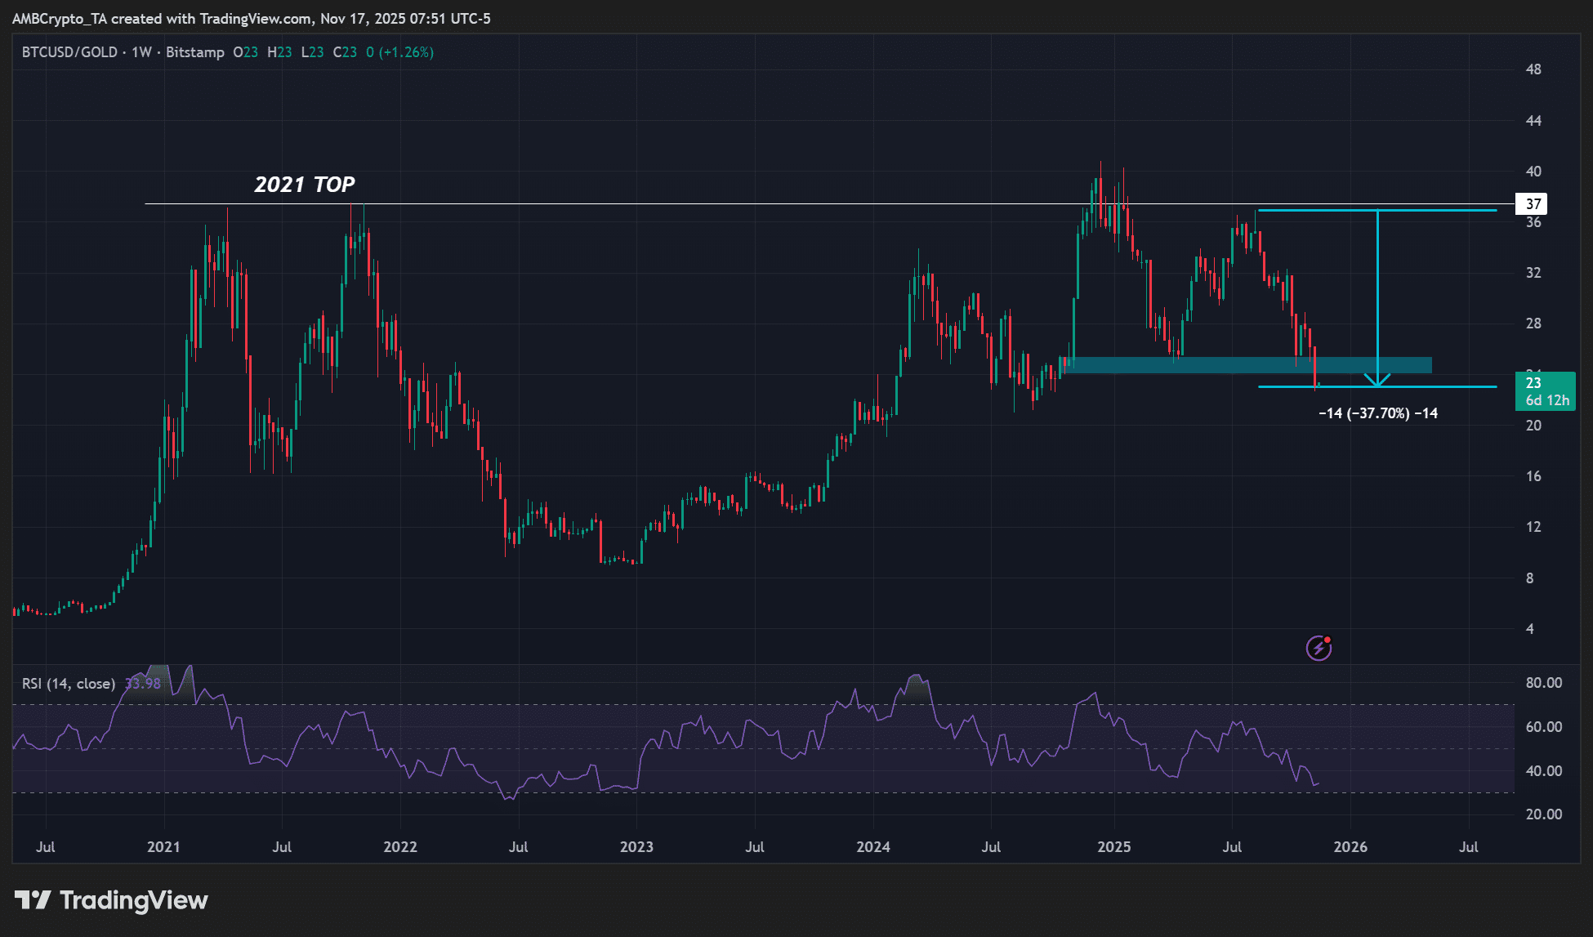Select the white 2021 top horizontal line
1593x937 pixels.
click(654, 203)
